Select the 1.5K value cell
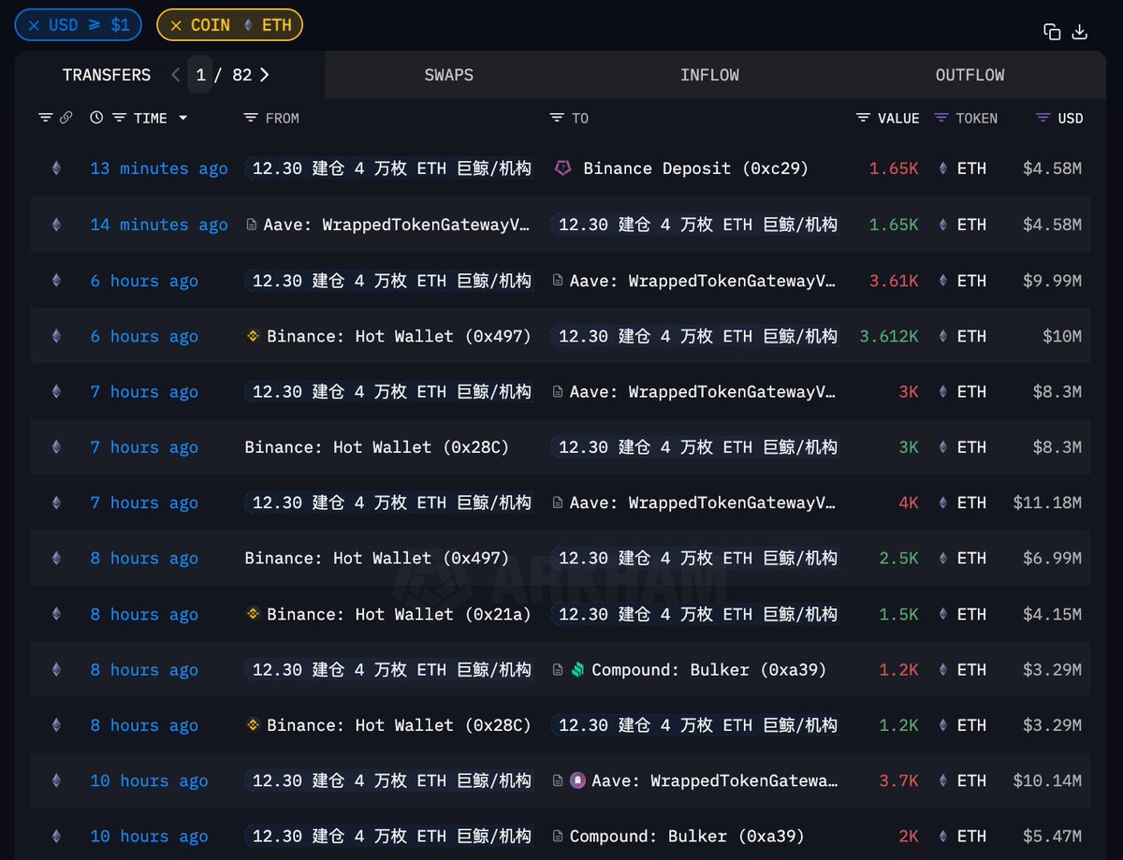Viewport: 1123px width, 860px height. (898, 614)
